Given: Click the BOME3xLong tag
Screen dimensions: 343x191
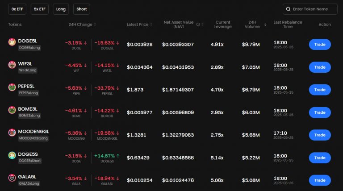Looking at the screenshot, I should click(x=29, y=116).
